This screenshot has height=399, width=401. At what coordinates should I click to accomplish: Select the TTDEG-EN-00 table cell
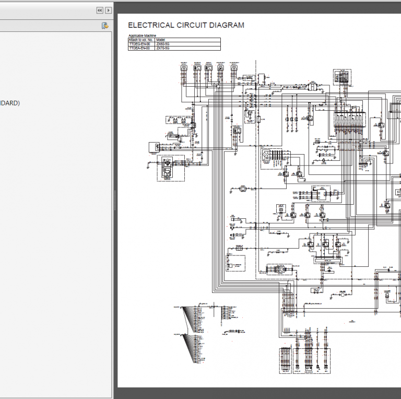pos(140,44)
